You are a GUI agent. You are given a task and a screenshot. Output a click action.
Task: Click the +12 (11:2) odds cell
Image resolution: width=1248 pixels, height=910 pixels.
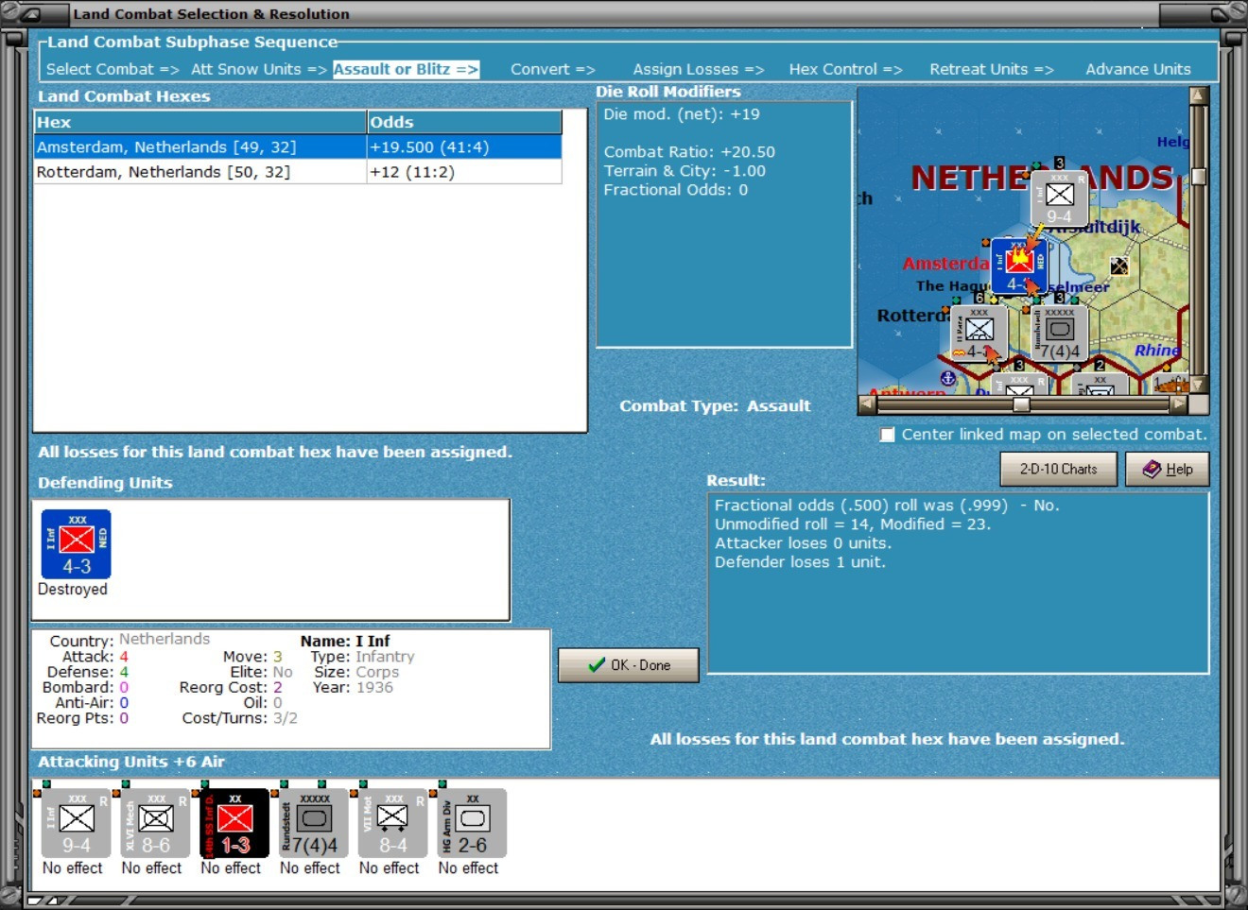tap(464, 172)
